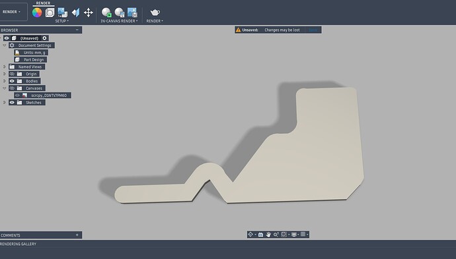Click the Display Settings monitor icon
456x259 pixels.
tap(294, 235)
